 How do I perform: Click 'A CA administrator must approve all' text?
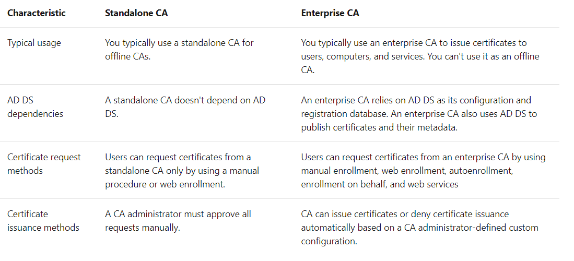178,214
